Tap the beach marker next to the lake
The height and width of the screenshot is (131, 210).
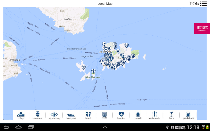(118, 51)
